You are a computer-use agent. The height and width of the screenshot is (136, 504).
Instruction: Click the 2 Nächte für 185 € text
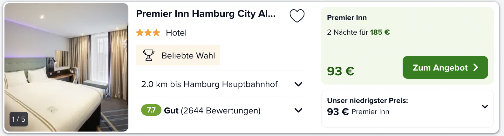pos(358,32)
